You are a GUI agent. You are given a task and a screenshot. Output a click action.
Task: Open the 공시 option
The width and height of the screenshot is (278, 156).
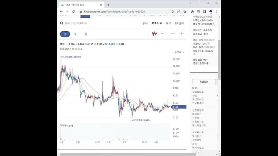145,23
